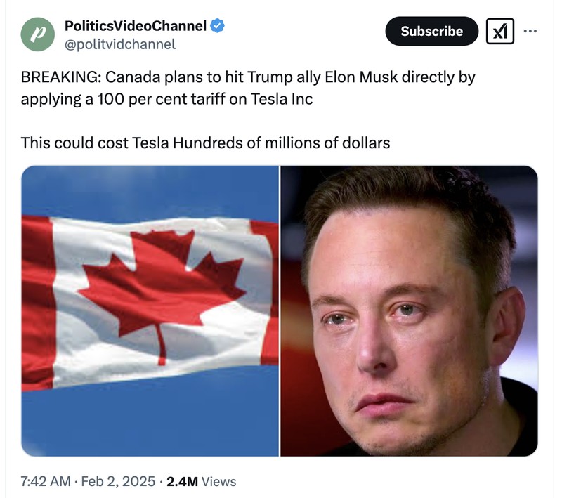The image size is (562, 498).
Task: Click the PoliticsVideoChannel profile avatar
Action: click(x=37, y=34)
